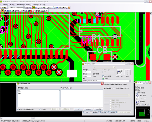Select the 全ネット radio button
152x122 pixels.
(x=40, y=109)
